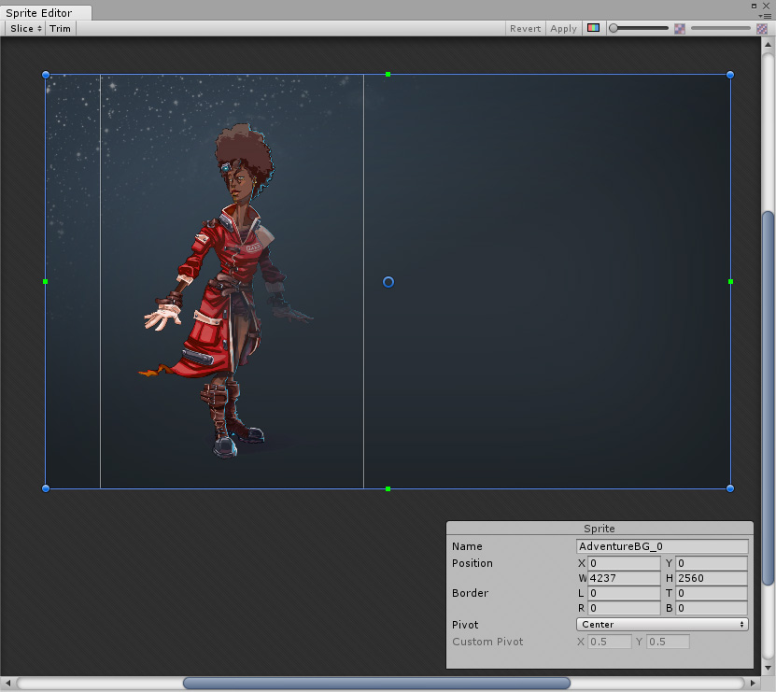Click the W field containing 4237
The height and width of the screenshot is (692, 776).
point(624,578)
